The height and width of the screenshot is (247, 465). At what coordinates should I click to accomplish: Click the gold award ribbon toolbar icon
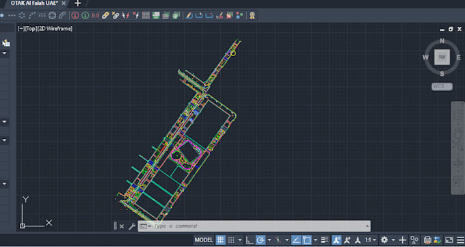[252, 15]
